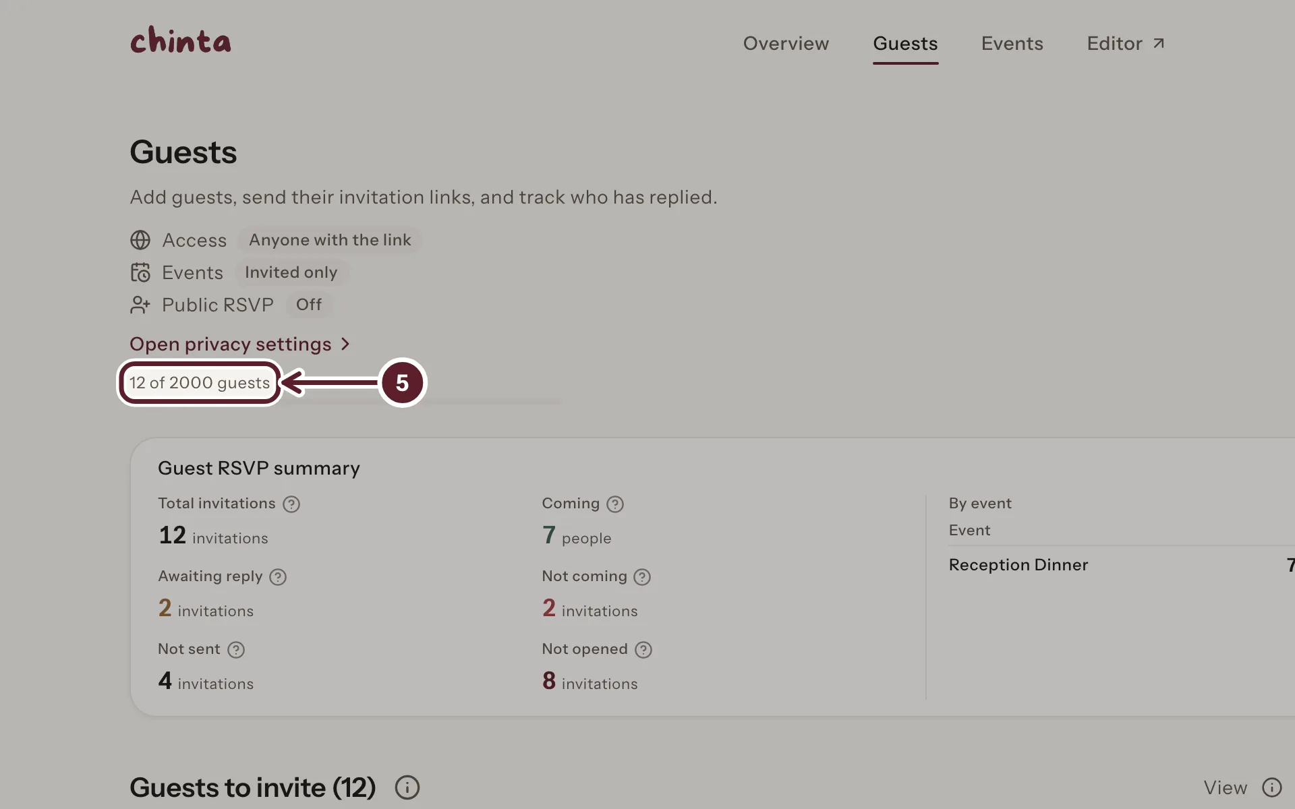Show the Not sent help icon
This screenshot has height=809, width=1295.
tap(235, 649)
